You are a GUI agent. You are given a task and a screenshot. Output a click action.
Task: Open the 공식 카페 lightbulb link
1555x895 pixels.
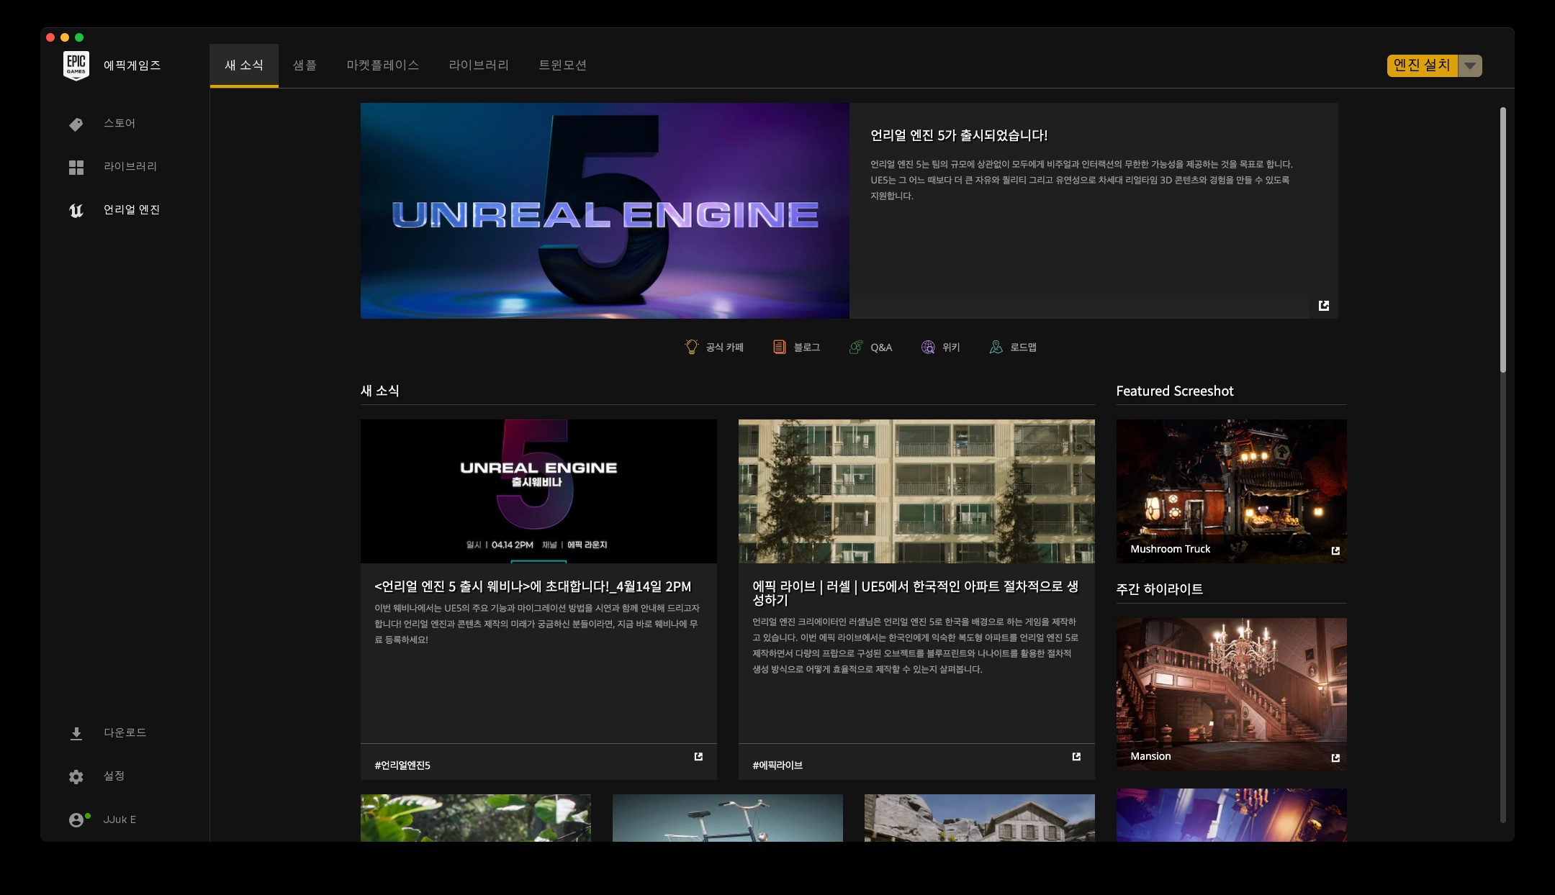click(x=691, y=347)
